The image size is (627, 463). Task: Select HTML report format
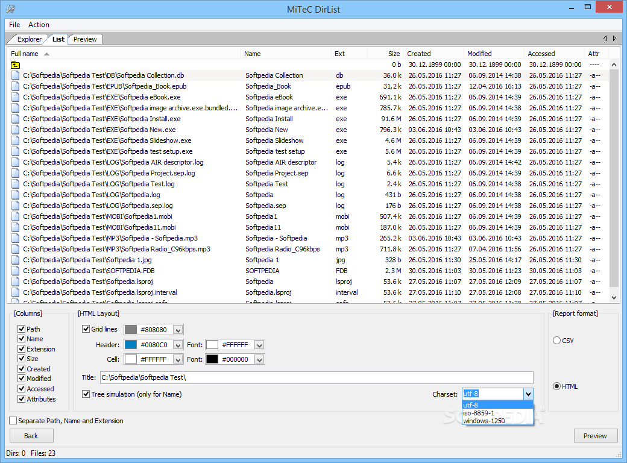click(x=556, y=386)
